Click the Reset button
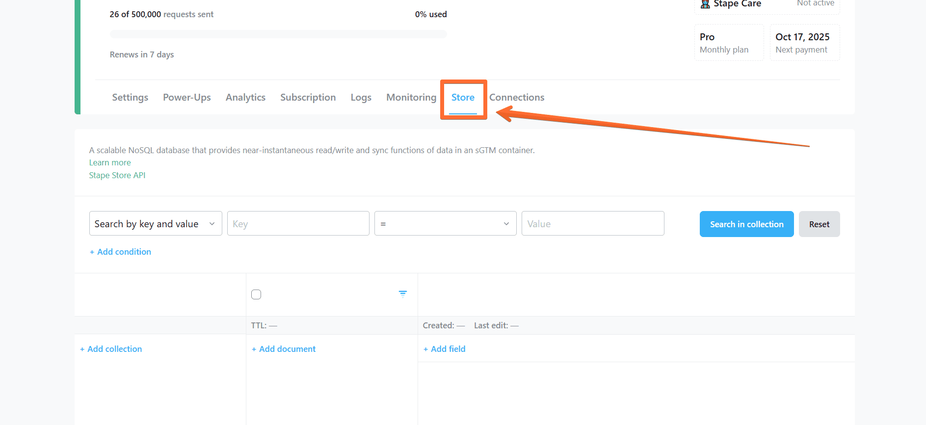Image resolution: width=926 pixels, height=425 pixels. coord(819,224)
